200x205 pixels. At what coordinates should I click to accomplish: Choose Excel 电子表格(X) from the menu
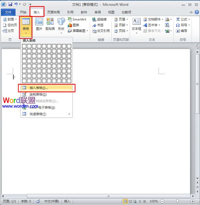[47, 107]
